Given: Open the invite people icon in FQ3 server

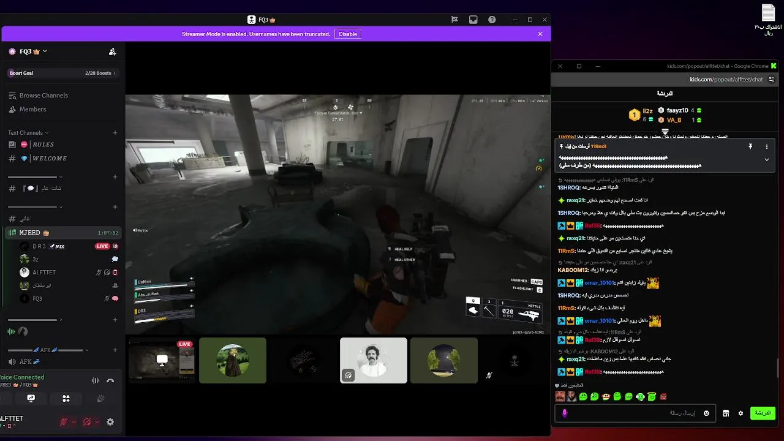Looking at the screenshot, I should pos(112,52).
